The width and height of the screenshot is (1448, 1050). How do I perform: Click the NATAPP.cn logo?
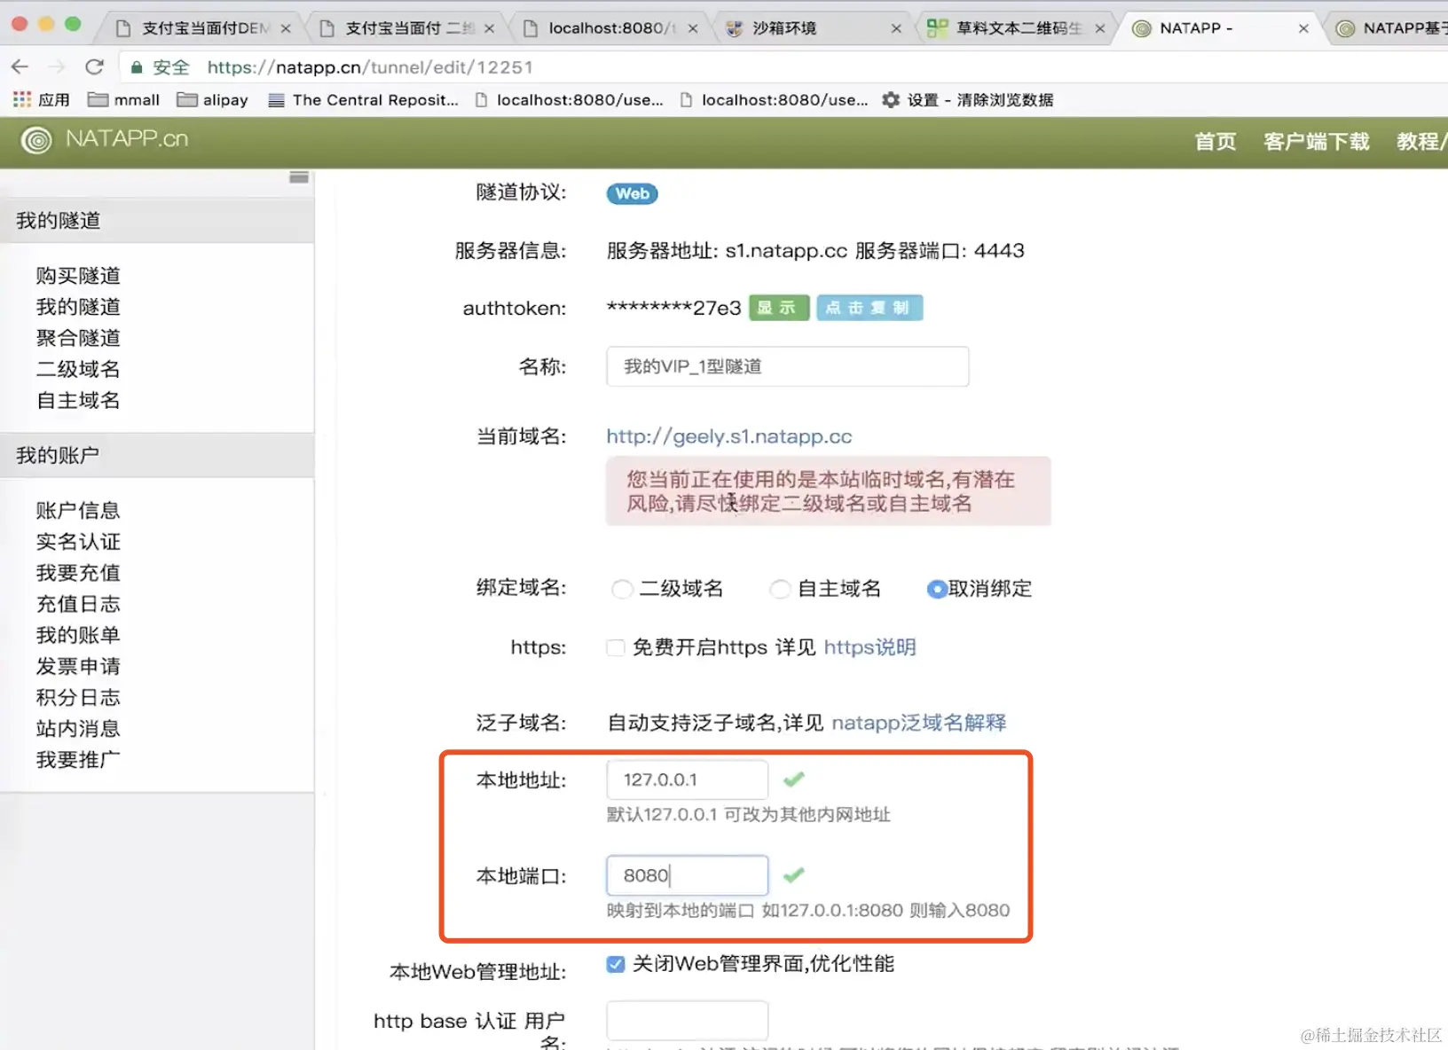[105, 139]
